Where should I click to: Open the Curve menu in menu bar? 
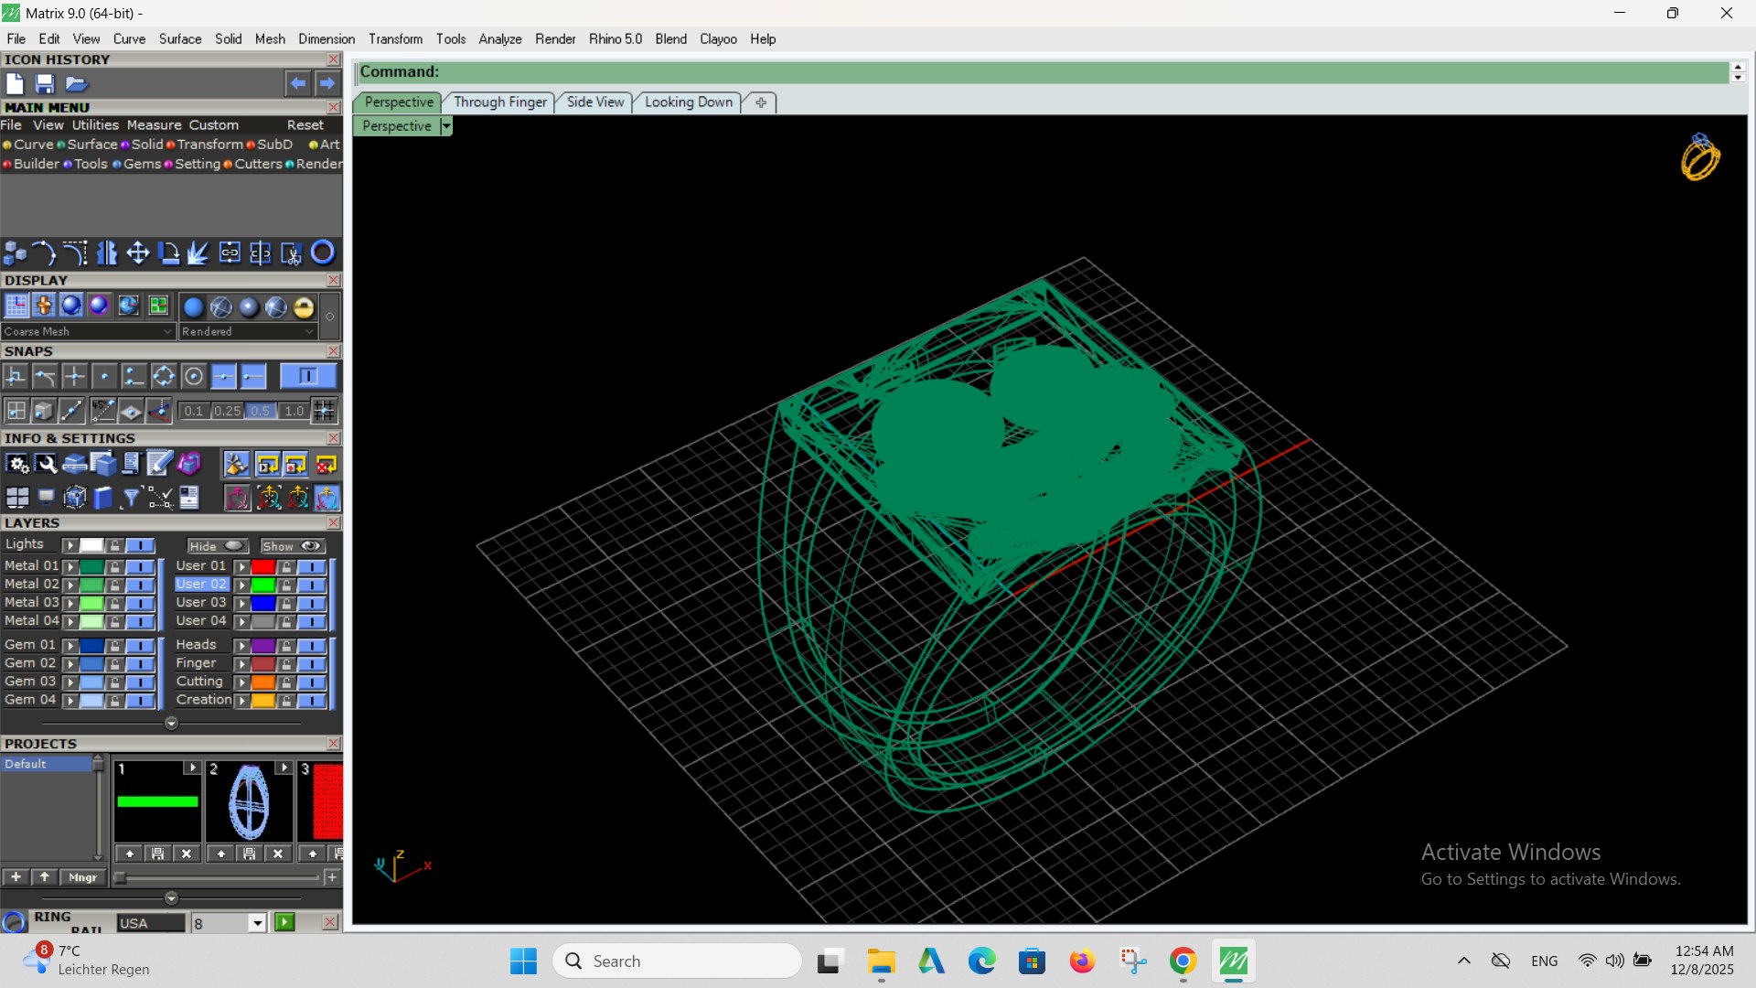click(129, 39)
